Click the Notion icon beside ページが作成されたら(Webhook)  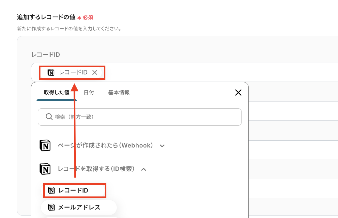(45, 146)
